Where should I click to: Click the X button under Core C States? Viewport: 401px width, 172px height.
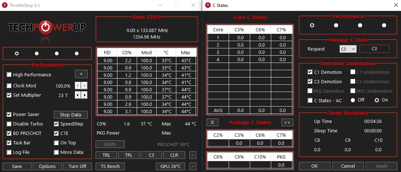pos(212,122)
